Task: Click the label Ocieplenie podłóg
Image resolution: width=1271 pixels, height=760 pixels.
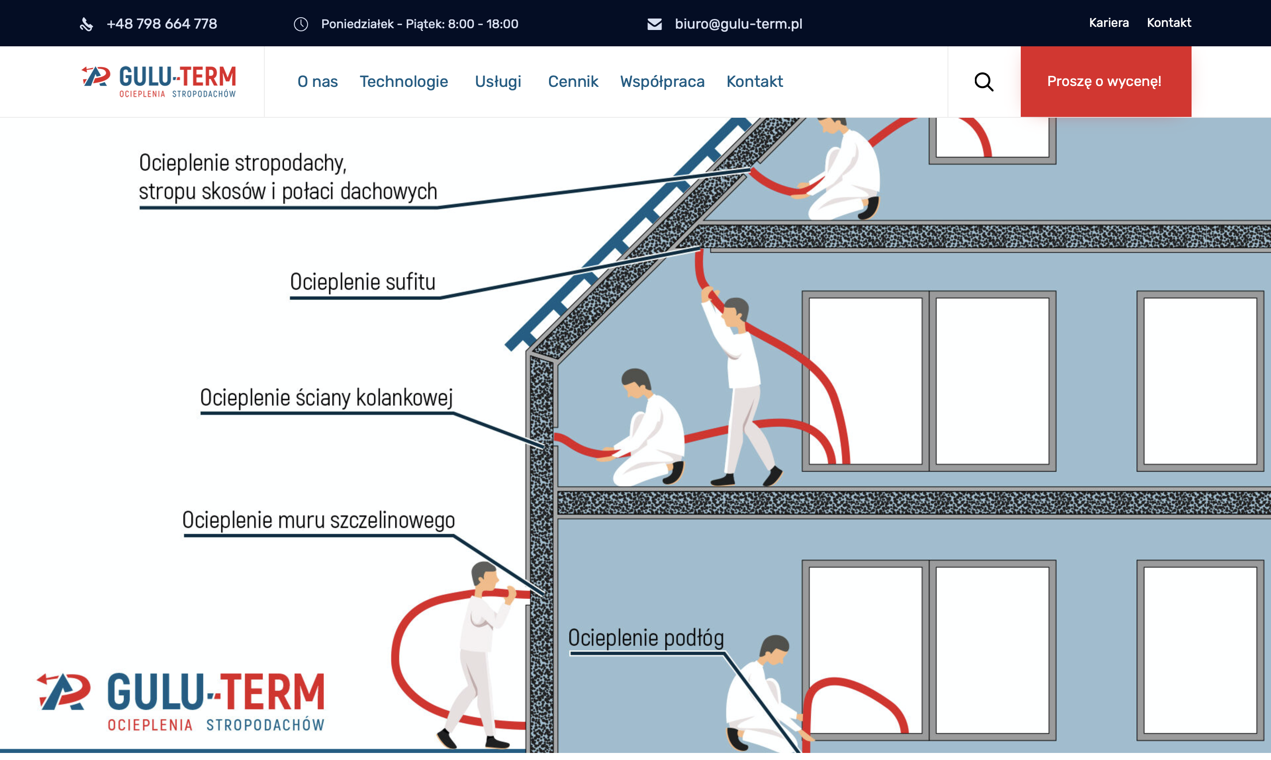Action: [x=646, y=638]
